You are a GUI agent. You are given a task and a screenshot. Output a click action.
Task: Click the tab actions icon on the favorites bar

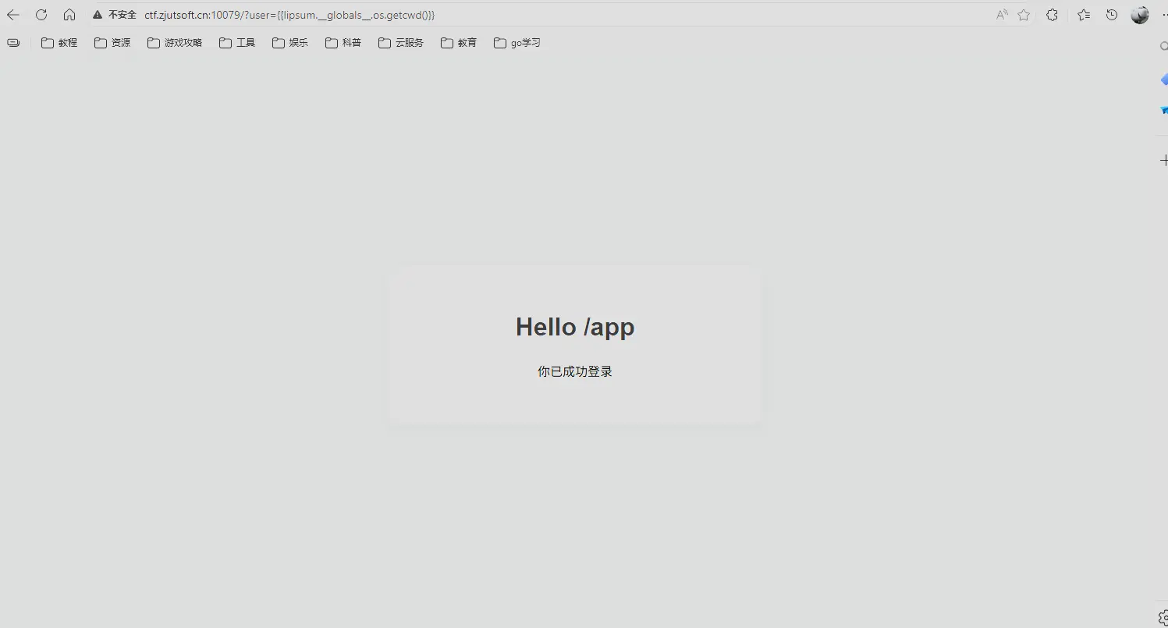[x=12, y=42]
